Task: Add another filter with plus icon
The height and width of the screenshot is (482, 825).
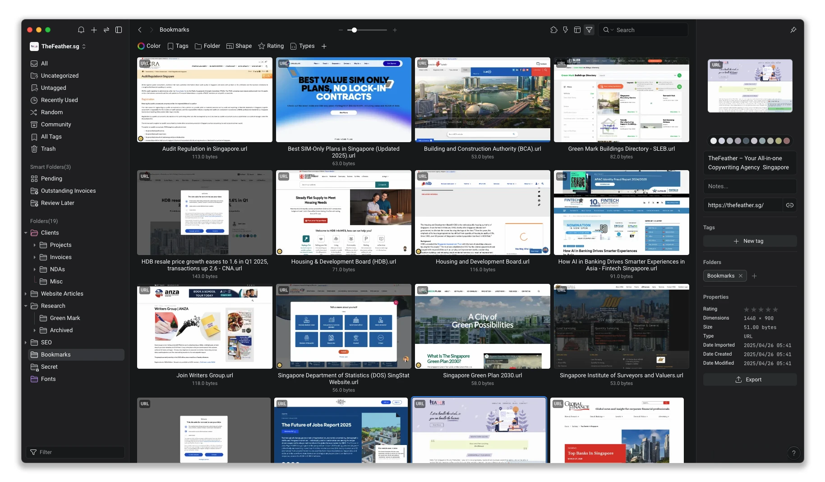Action: point(324,46)
